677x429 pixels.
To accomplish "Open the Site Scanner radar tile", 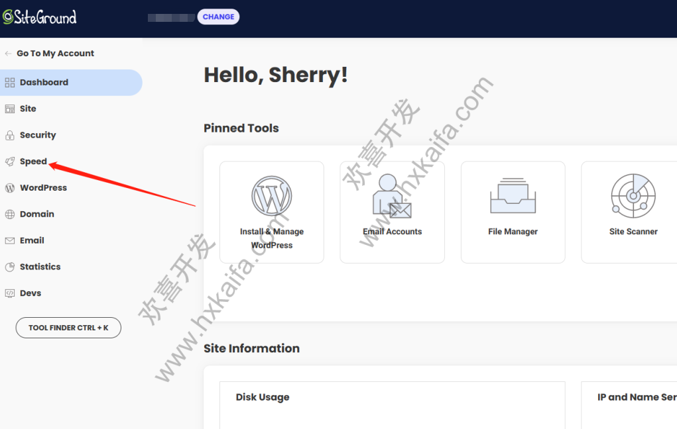I will [633, 212].
